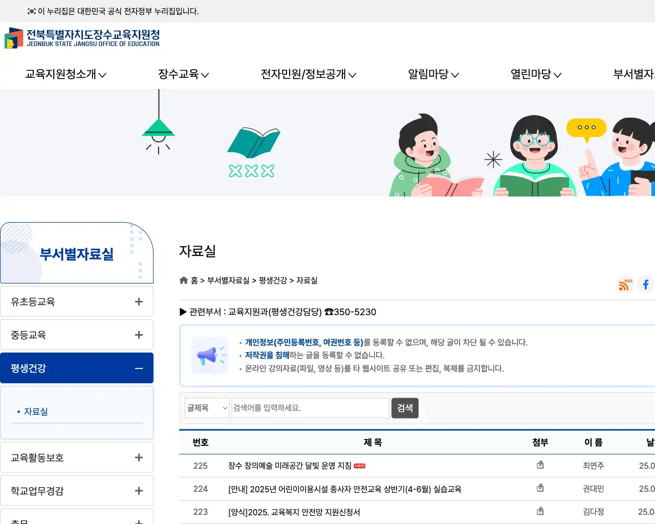This screenshot has width=655, height=524.
Task: Click author name 최연주
Action: 594,466
